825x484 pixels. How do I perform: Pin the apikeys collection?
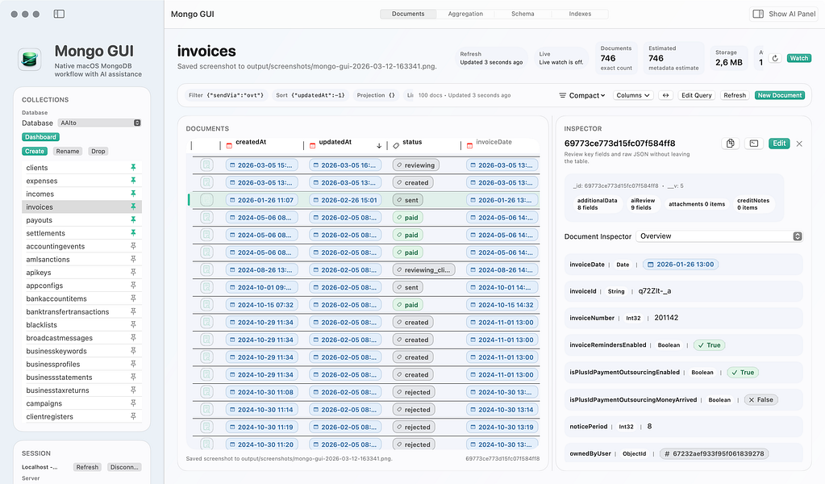tap(133, 272)
